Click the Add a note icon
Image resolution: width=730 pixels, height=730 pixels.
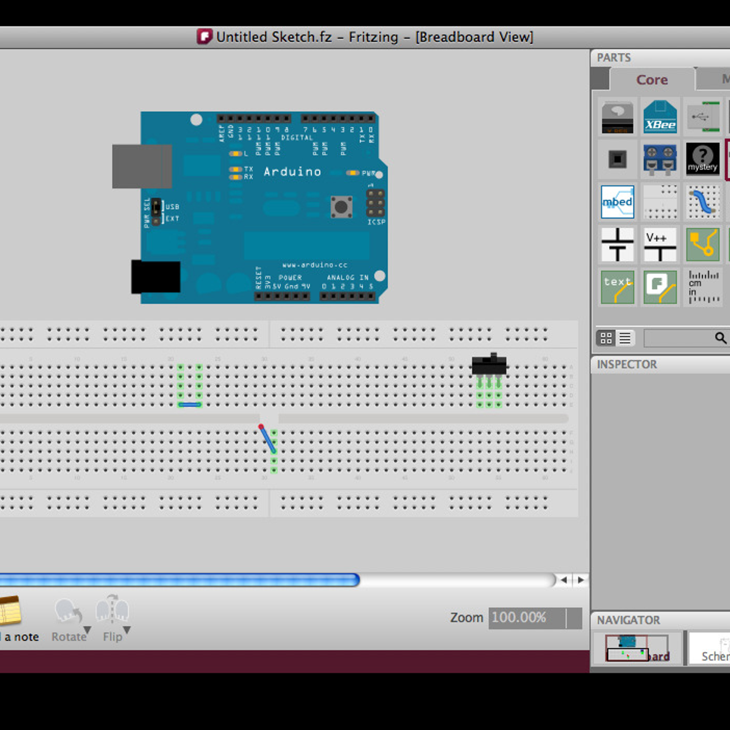(10, 610)
